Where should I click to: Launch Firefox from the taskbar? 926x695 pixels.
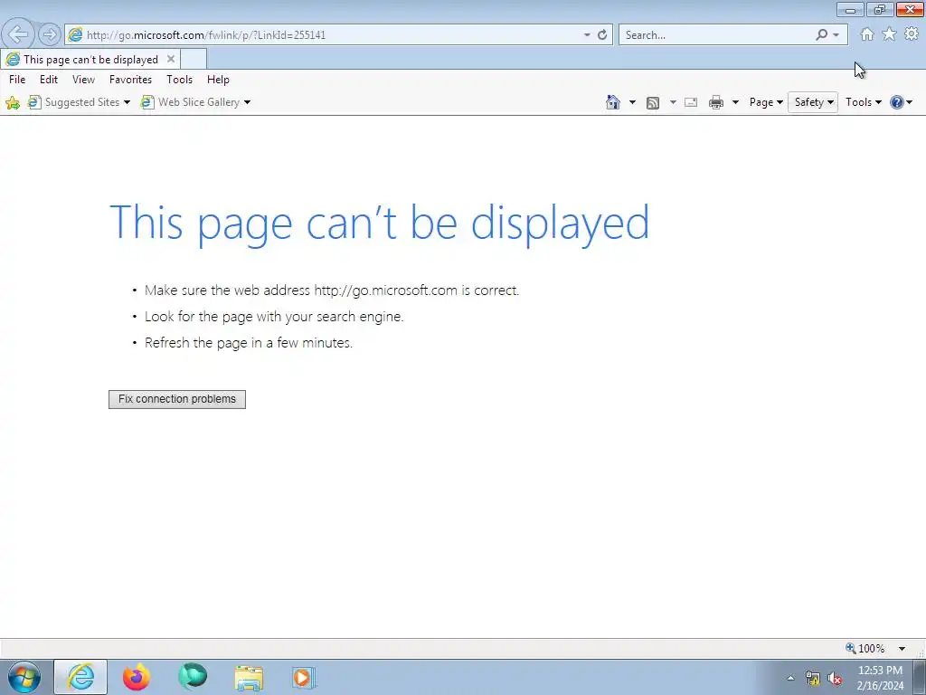click(137, 677)
